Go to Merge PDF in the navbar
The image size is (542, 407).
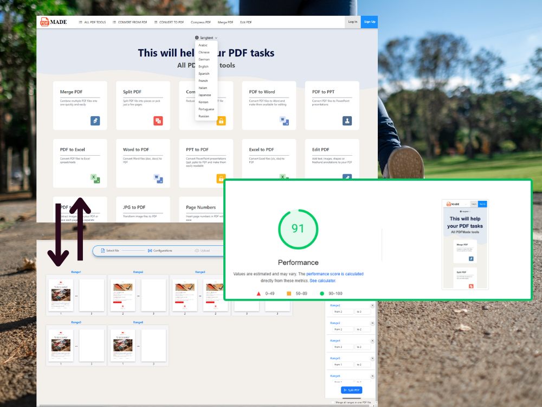point(225,22)
